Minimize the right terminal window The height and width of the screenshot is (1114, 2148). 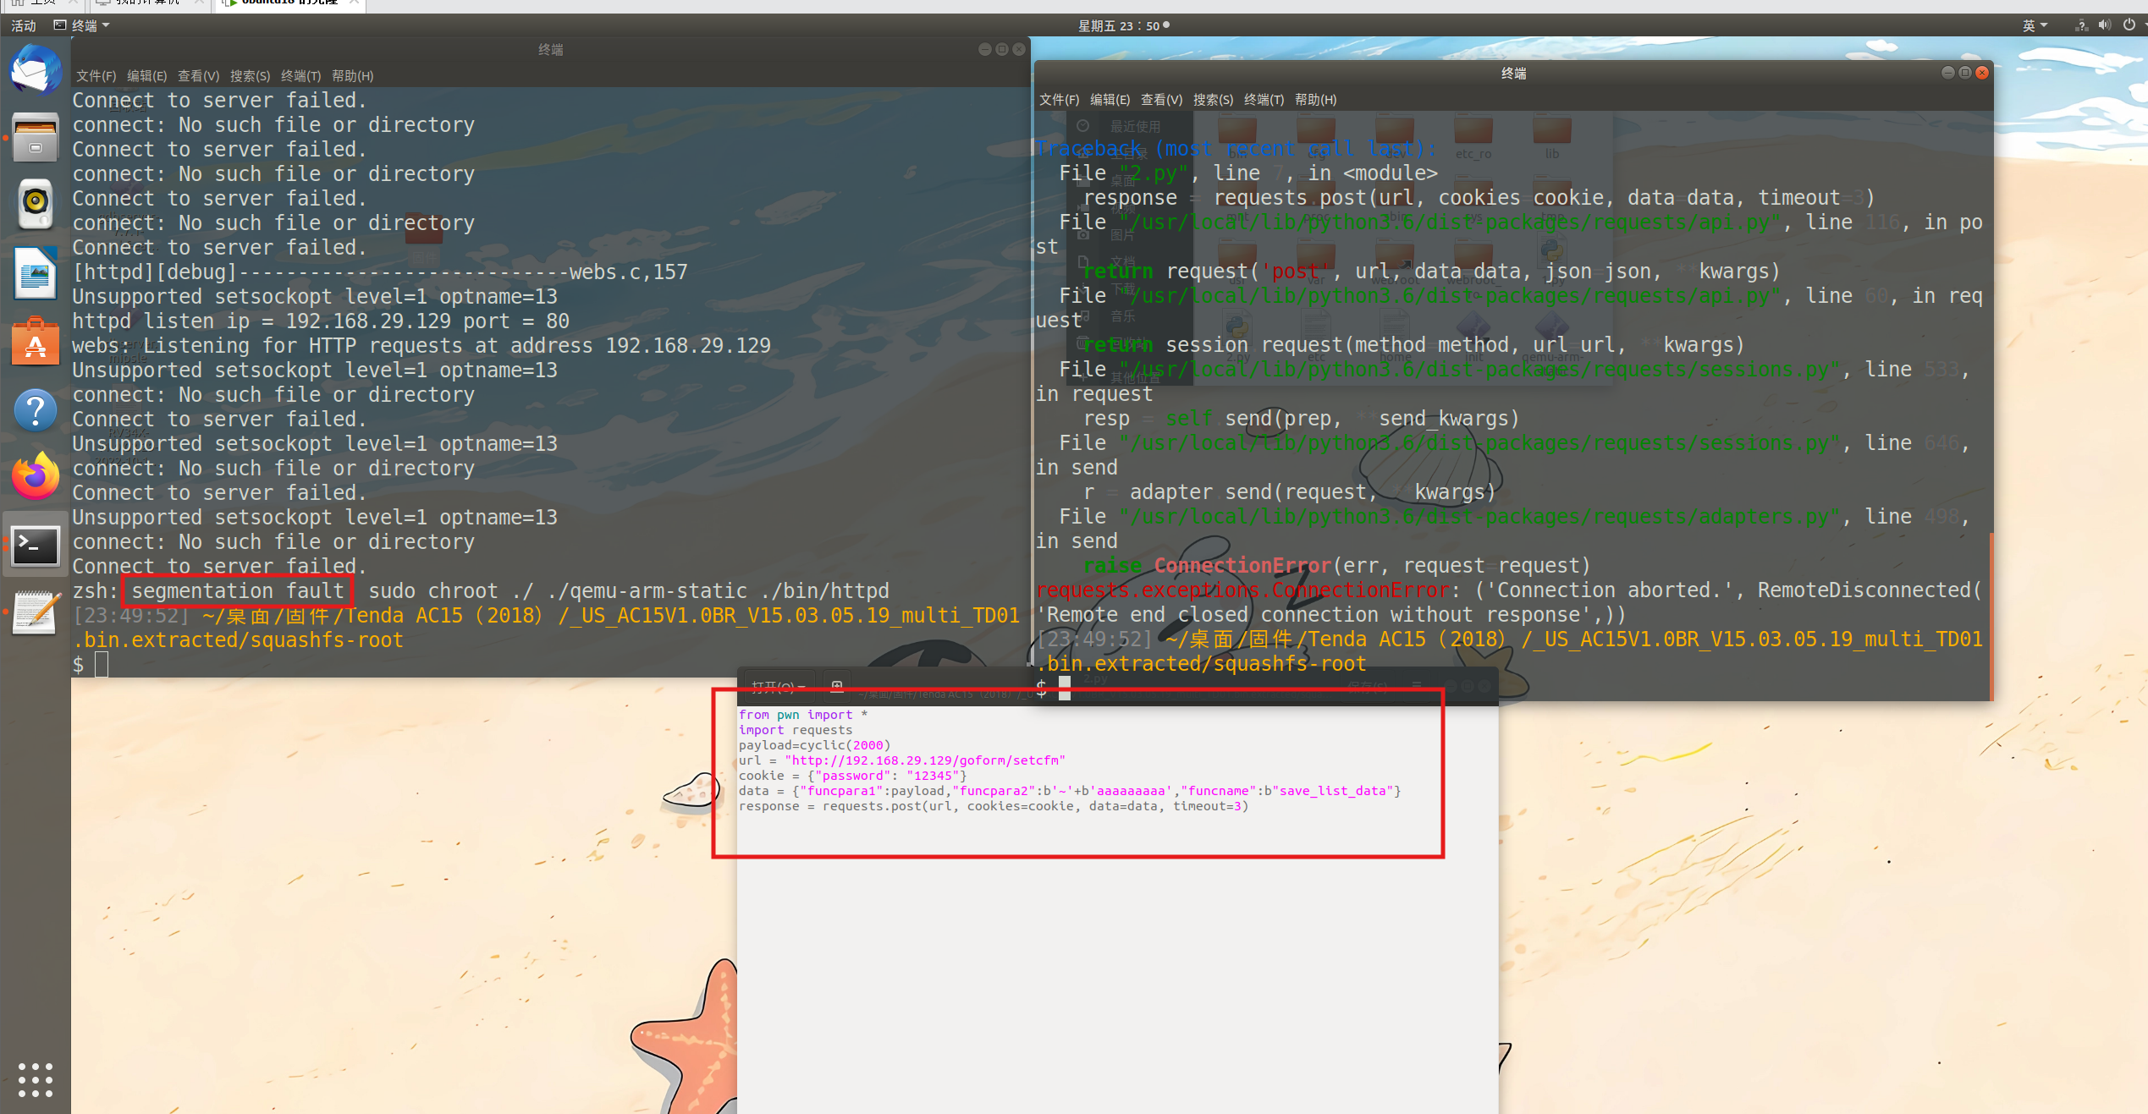point(1947,73)
